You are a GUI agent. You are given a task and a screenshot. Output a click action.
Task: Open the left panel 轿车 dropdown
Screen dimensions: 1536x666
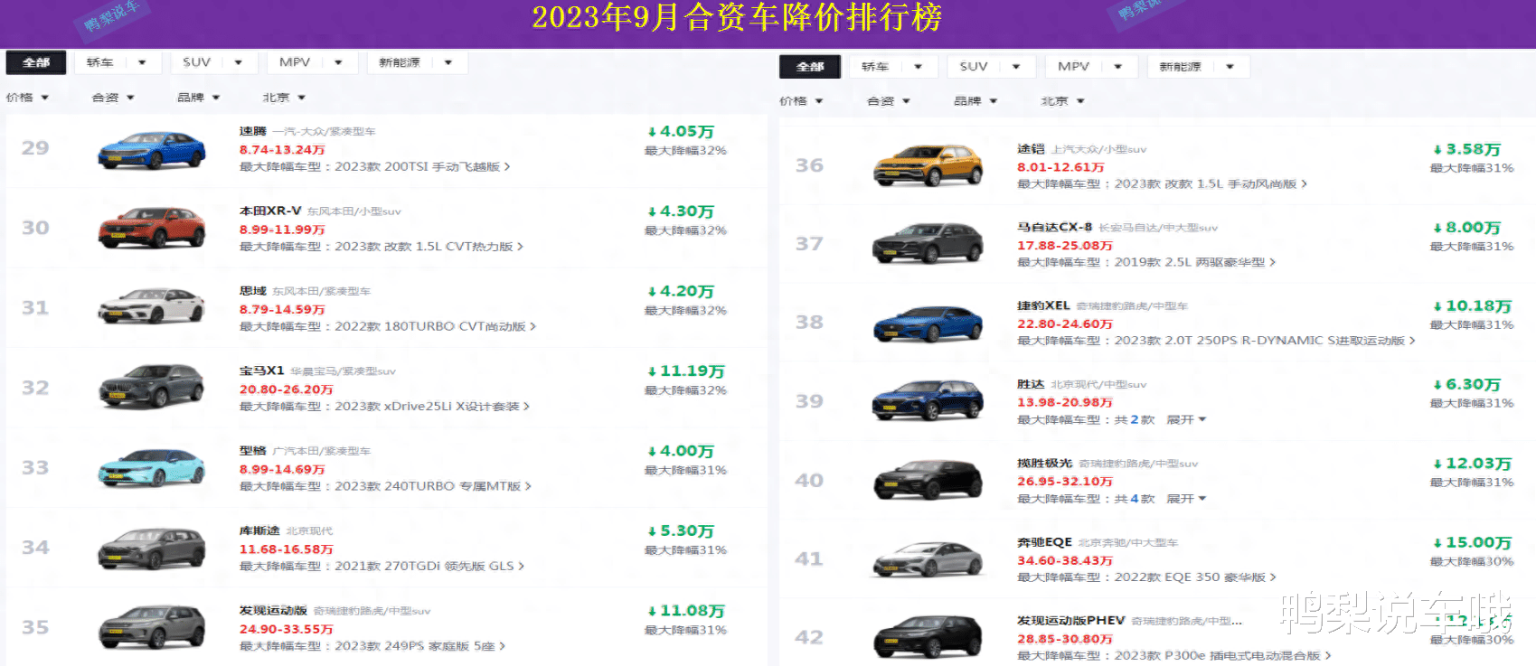(118, 62)
